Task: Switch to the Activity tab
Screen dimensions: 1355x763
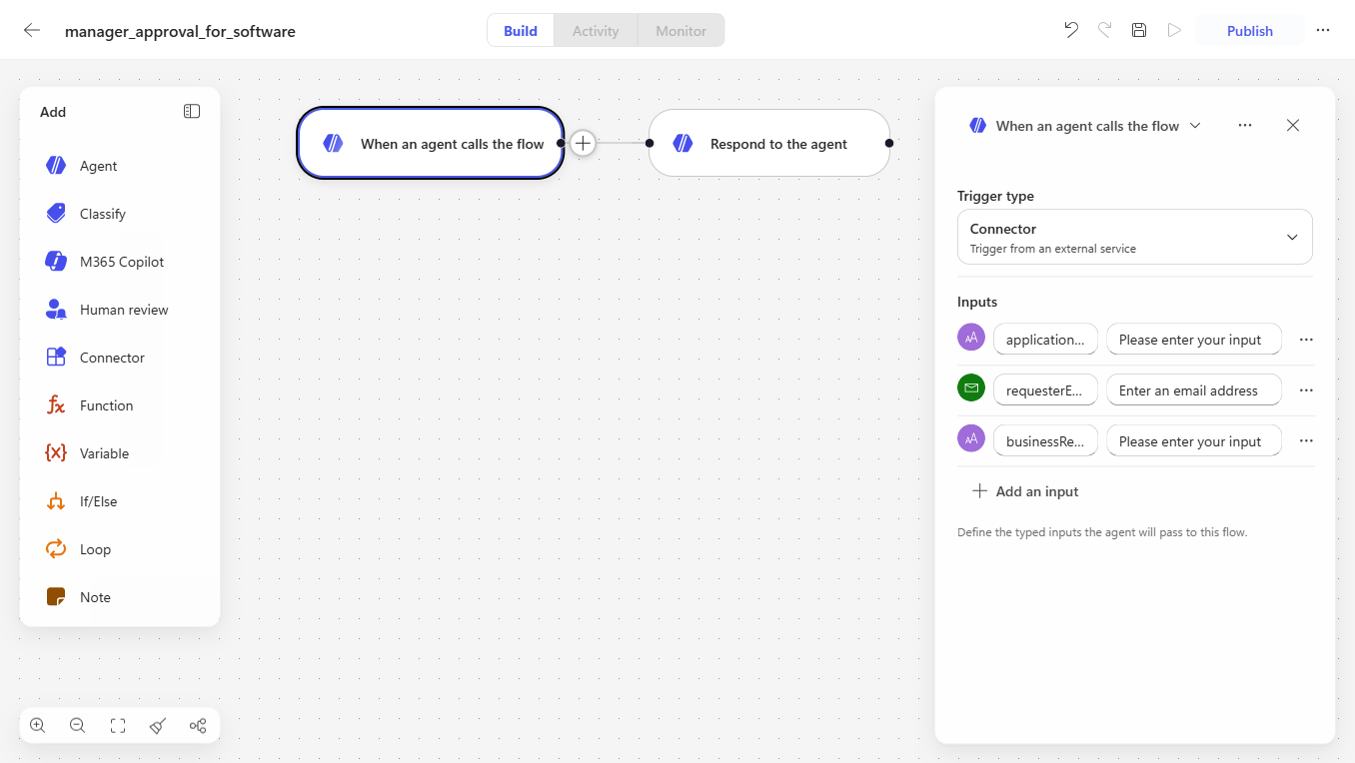Action: [x=596, y=30]
